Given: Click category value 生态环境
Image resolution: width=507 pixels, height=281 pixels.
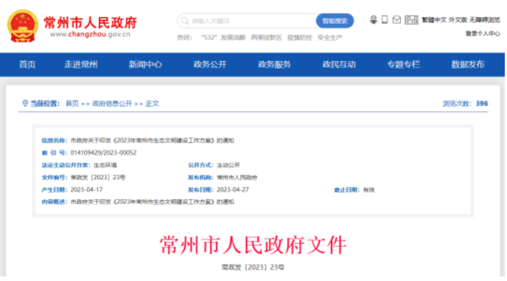Looking at the screenshot, I should 105,165.
